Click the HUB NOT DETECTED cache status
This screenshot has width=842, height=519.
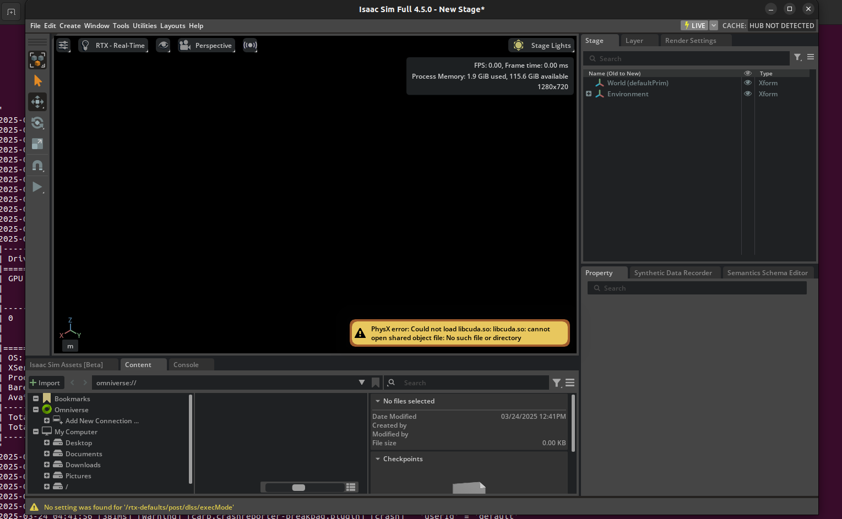[x=781, y=25]
